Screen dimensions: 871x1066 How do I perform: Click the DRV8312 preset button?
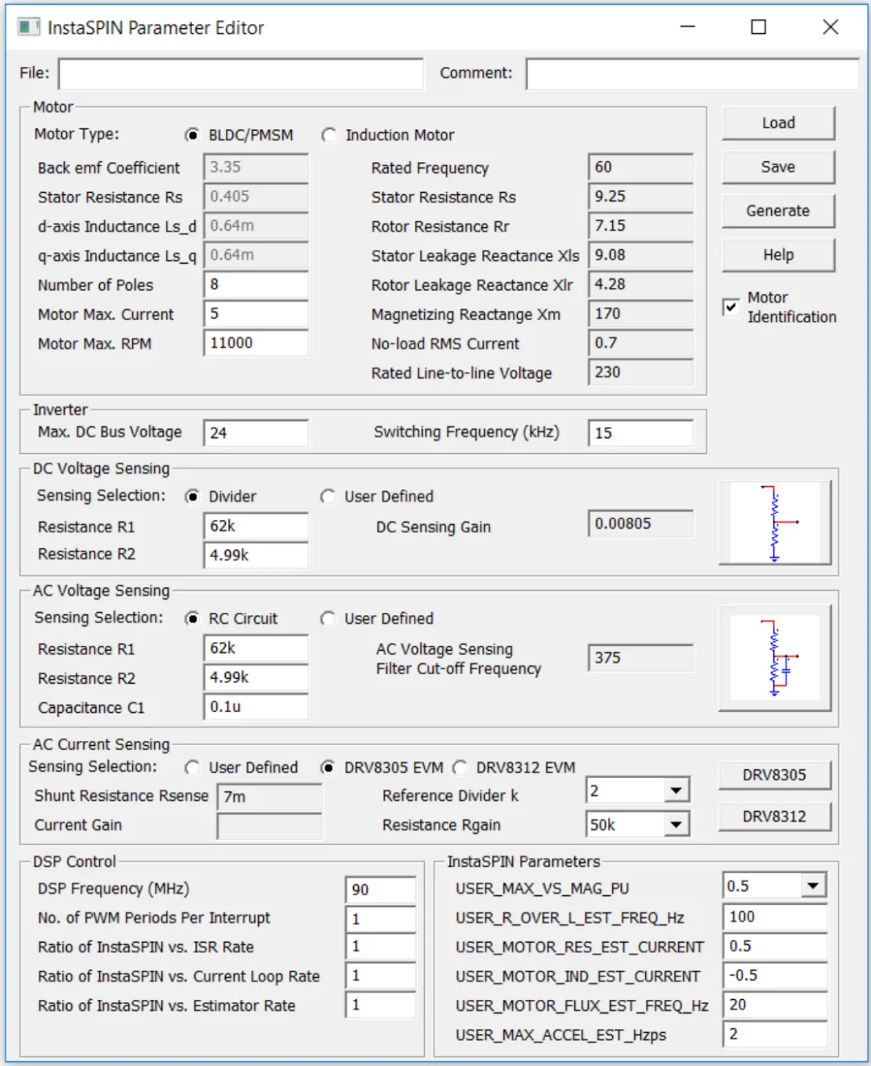click(x=774, y=817)
